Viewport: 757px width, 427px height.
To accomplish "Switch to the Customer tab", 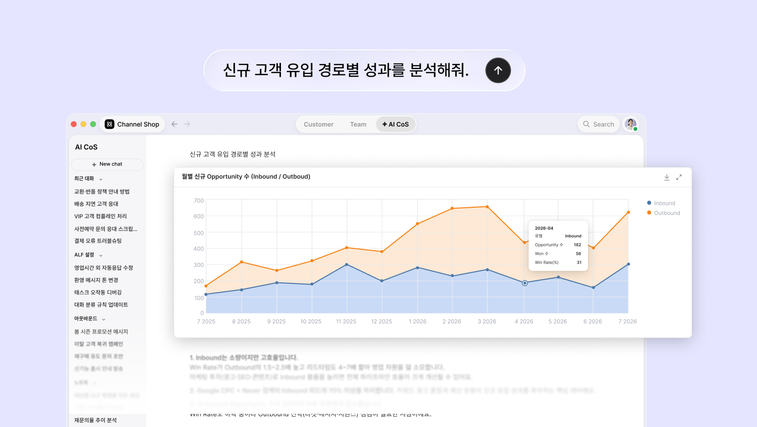I will [318, 124].
